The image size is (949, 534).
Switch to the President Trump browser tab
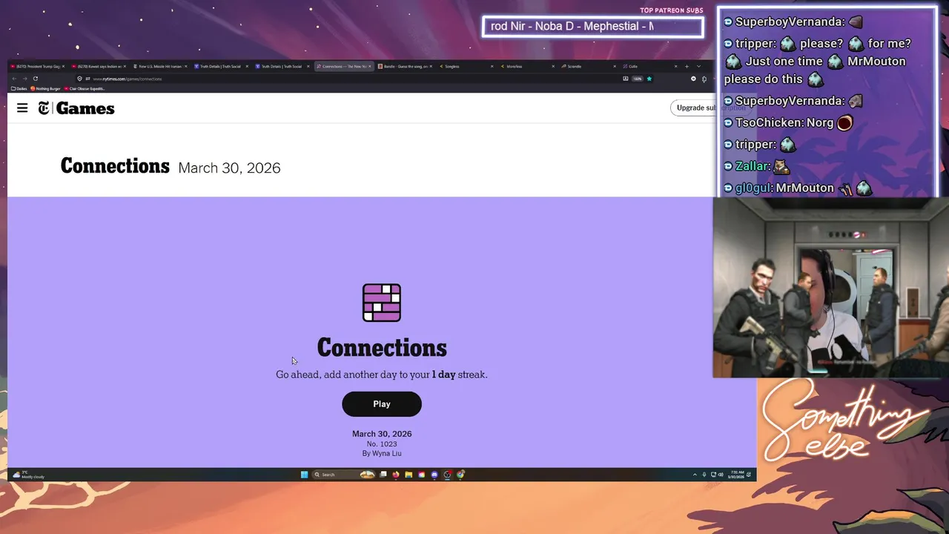[x=37, y=66]
